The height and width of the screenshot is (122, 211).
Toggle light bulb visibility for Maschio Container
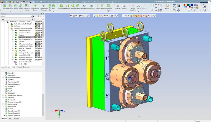click(x=36, y=30)
